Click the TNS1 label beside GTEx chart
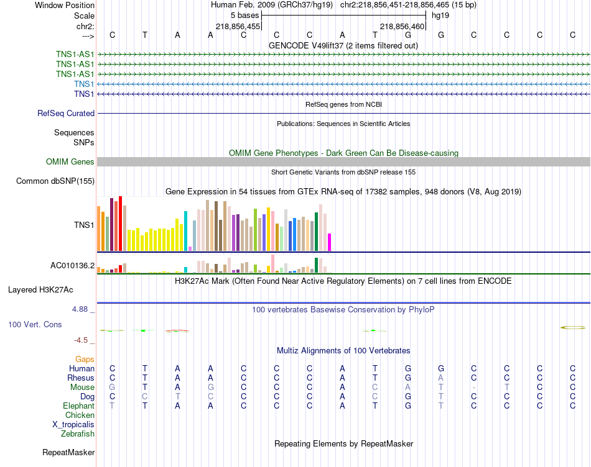Screen dimensions: 591x467 pos(84,225)
